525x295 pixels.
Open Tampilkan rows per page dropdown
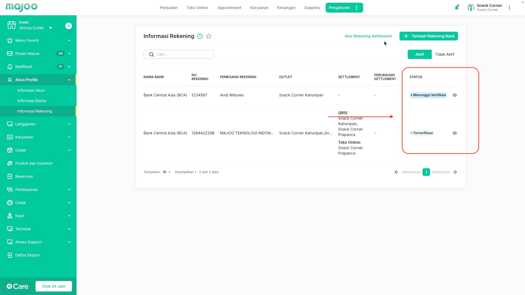pos(167,172)
